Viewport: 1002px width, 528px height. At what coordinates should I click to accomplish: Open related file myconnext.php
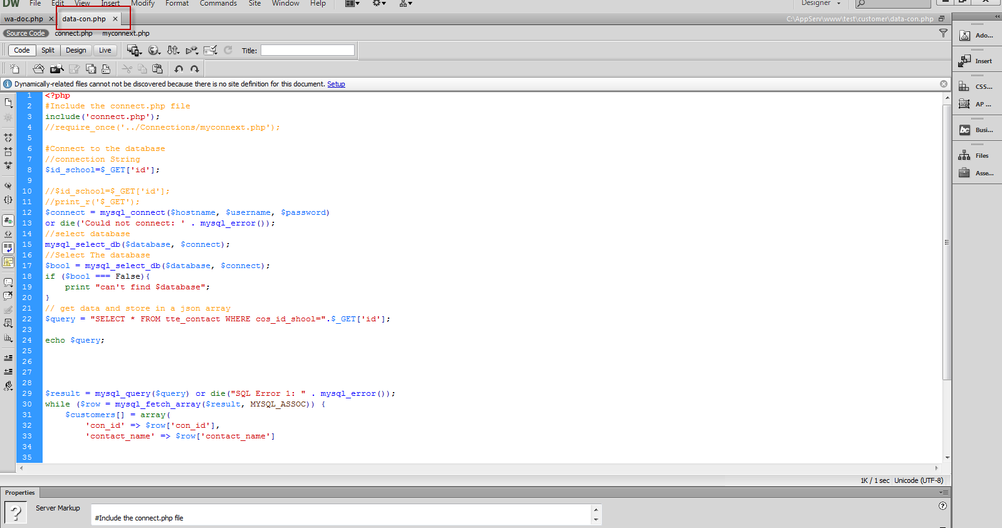pyautogui.click(x=126, y=33)
